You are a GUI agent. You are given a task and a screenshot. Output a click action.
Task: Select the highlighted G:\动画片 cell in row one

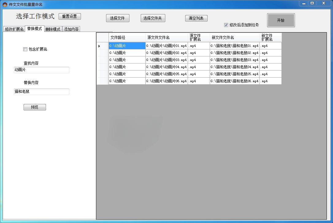point(127,45)
